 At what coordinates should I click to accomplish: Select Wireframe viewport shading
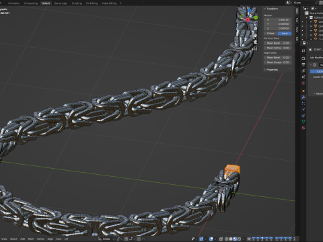[x=227, y=239]
